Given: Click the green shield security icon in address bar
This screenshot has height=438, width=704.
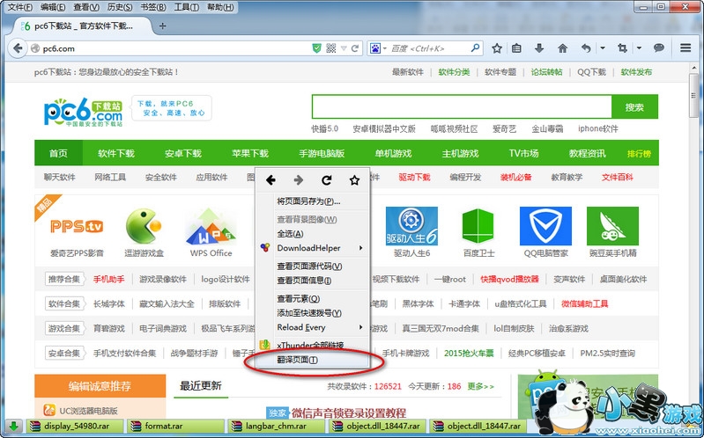Looking at the screenshot, I should coord(317,48).
